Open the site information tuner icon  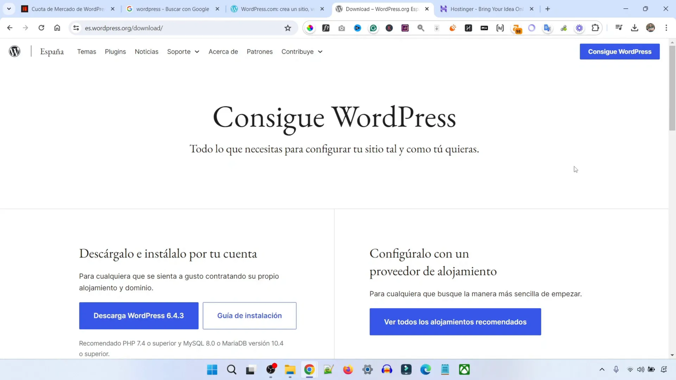[76, 28]
